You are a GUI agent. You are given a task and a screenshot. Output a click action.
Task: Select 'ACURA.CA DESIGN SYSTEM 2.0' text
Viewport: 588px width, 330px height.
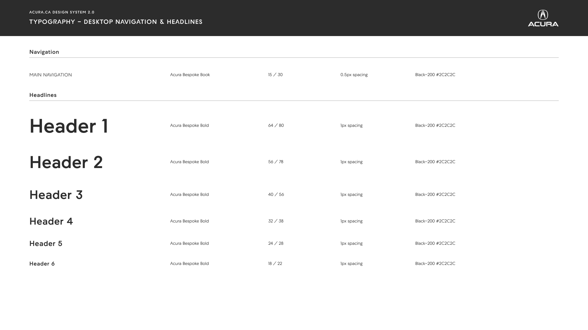[62, 12]
